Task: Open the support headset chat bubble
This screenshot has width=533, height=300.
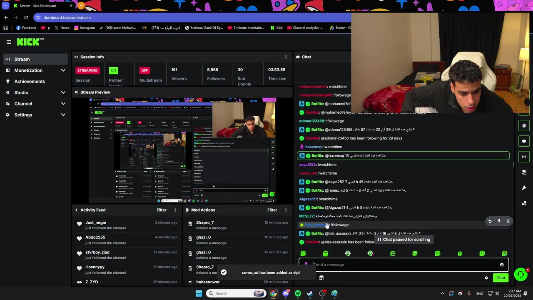Action: [521, 274]
